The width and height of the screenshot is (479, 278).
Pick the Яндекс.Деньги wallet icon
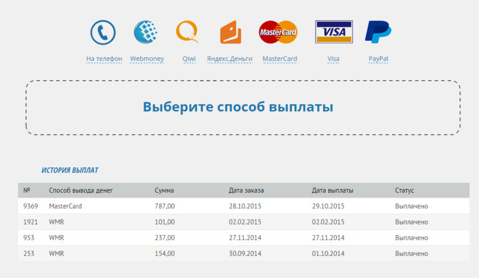coord(230,32)
